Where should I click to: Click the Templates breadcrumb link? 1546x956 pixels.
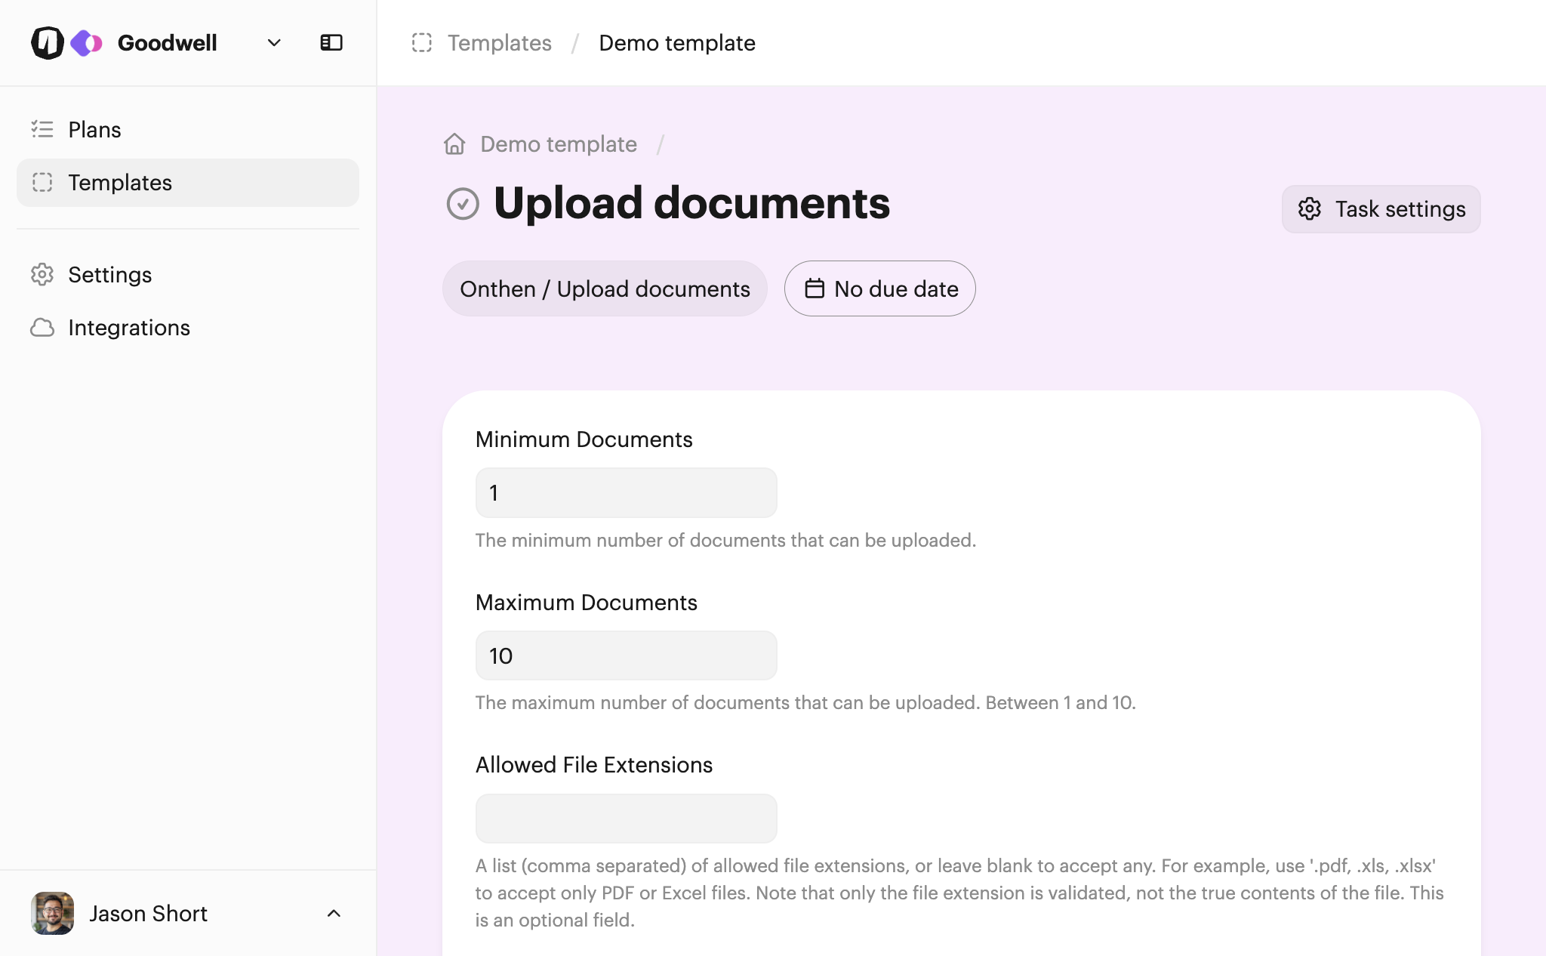499,43
